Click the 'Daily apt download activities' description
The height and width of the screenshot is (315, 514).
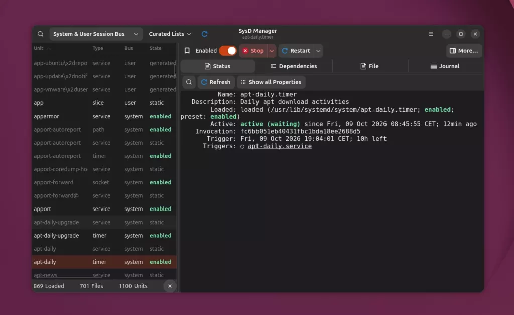[x=295, y=102]
